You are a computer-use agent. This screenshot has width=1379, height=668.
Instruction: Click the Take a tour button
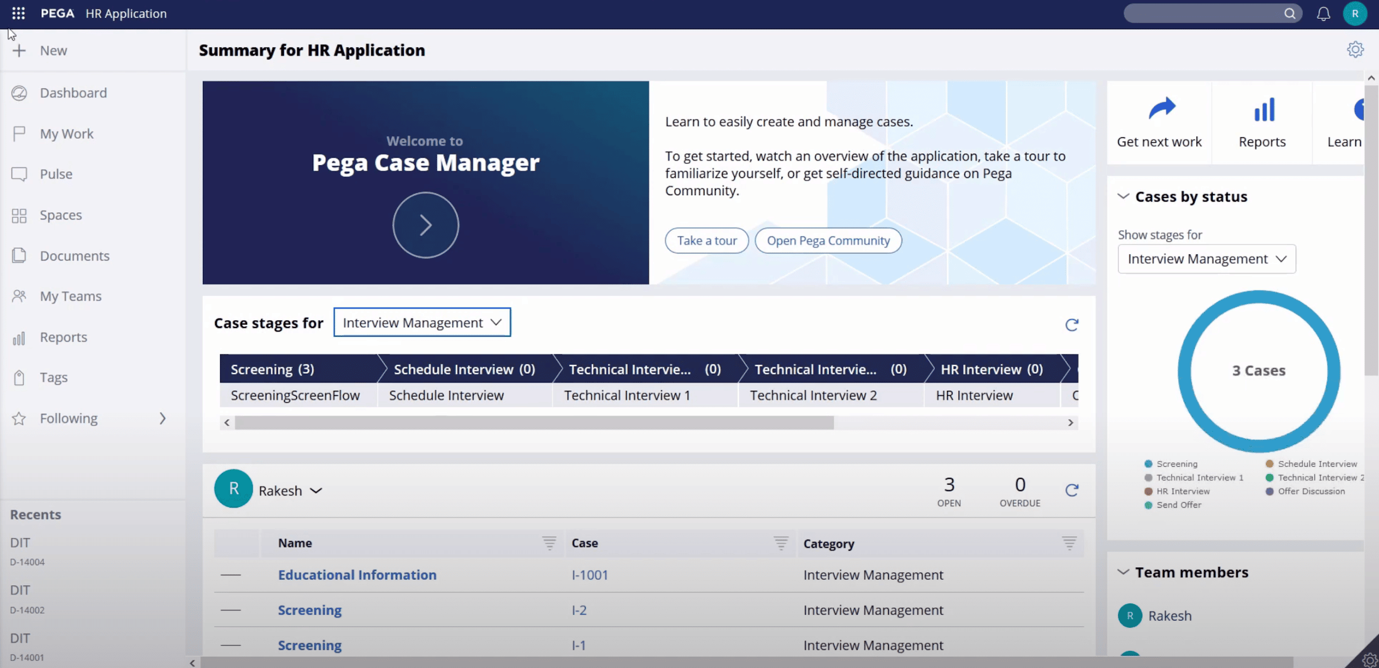click(707, 241)
